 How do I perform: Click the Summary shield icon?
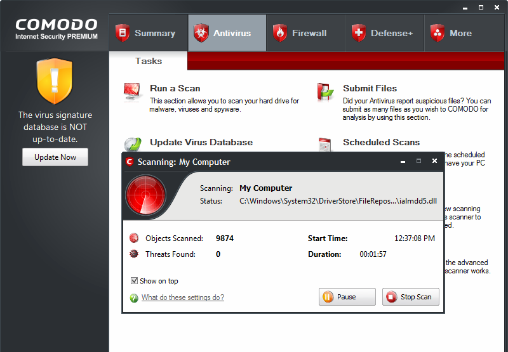point(123,33)
